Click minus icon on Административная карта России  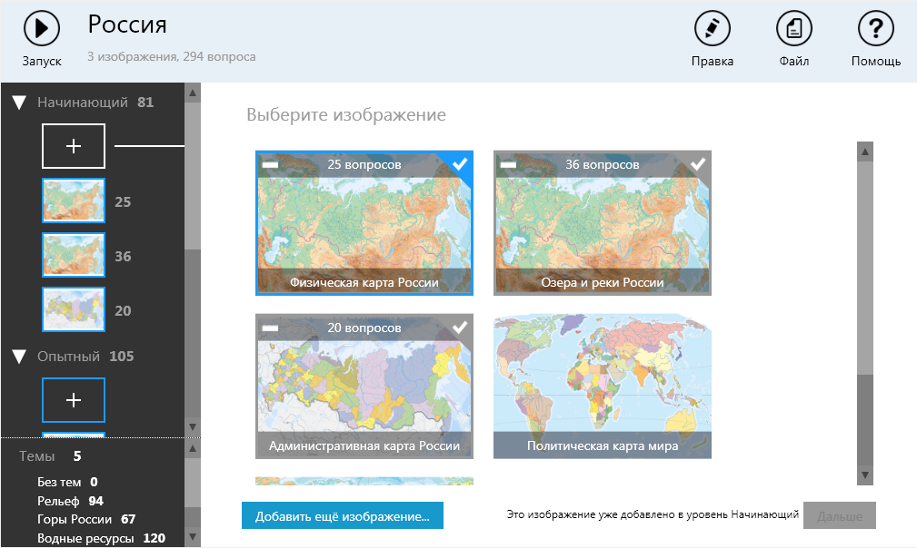270,328
